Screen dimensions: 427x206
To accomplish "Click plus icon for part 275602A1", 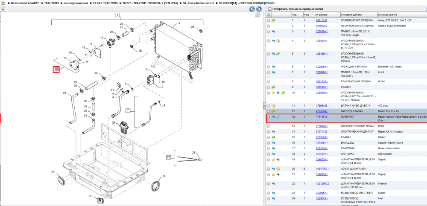I will coord(268,126).
